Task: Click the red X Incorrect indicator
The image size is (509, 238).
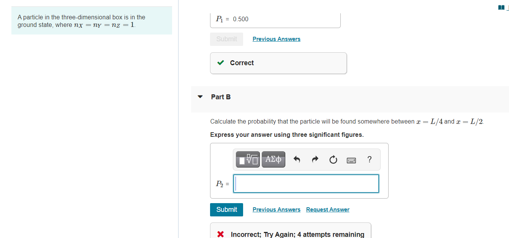Action: pos(220,234)
